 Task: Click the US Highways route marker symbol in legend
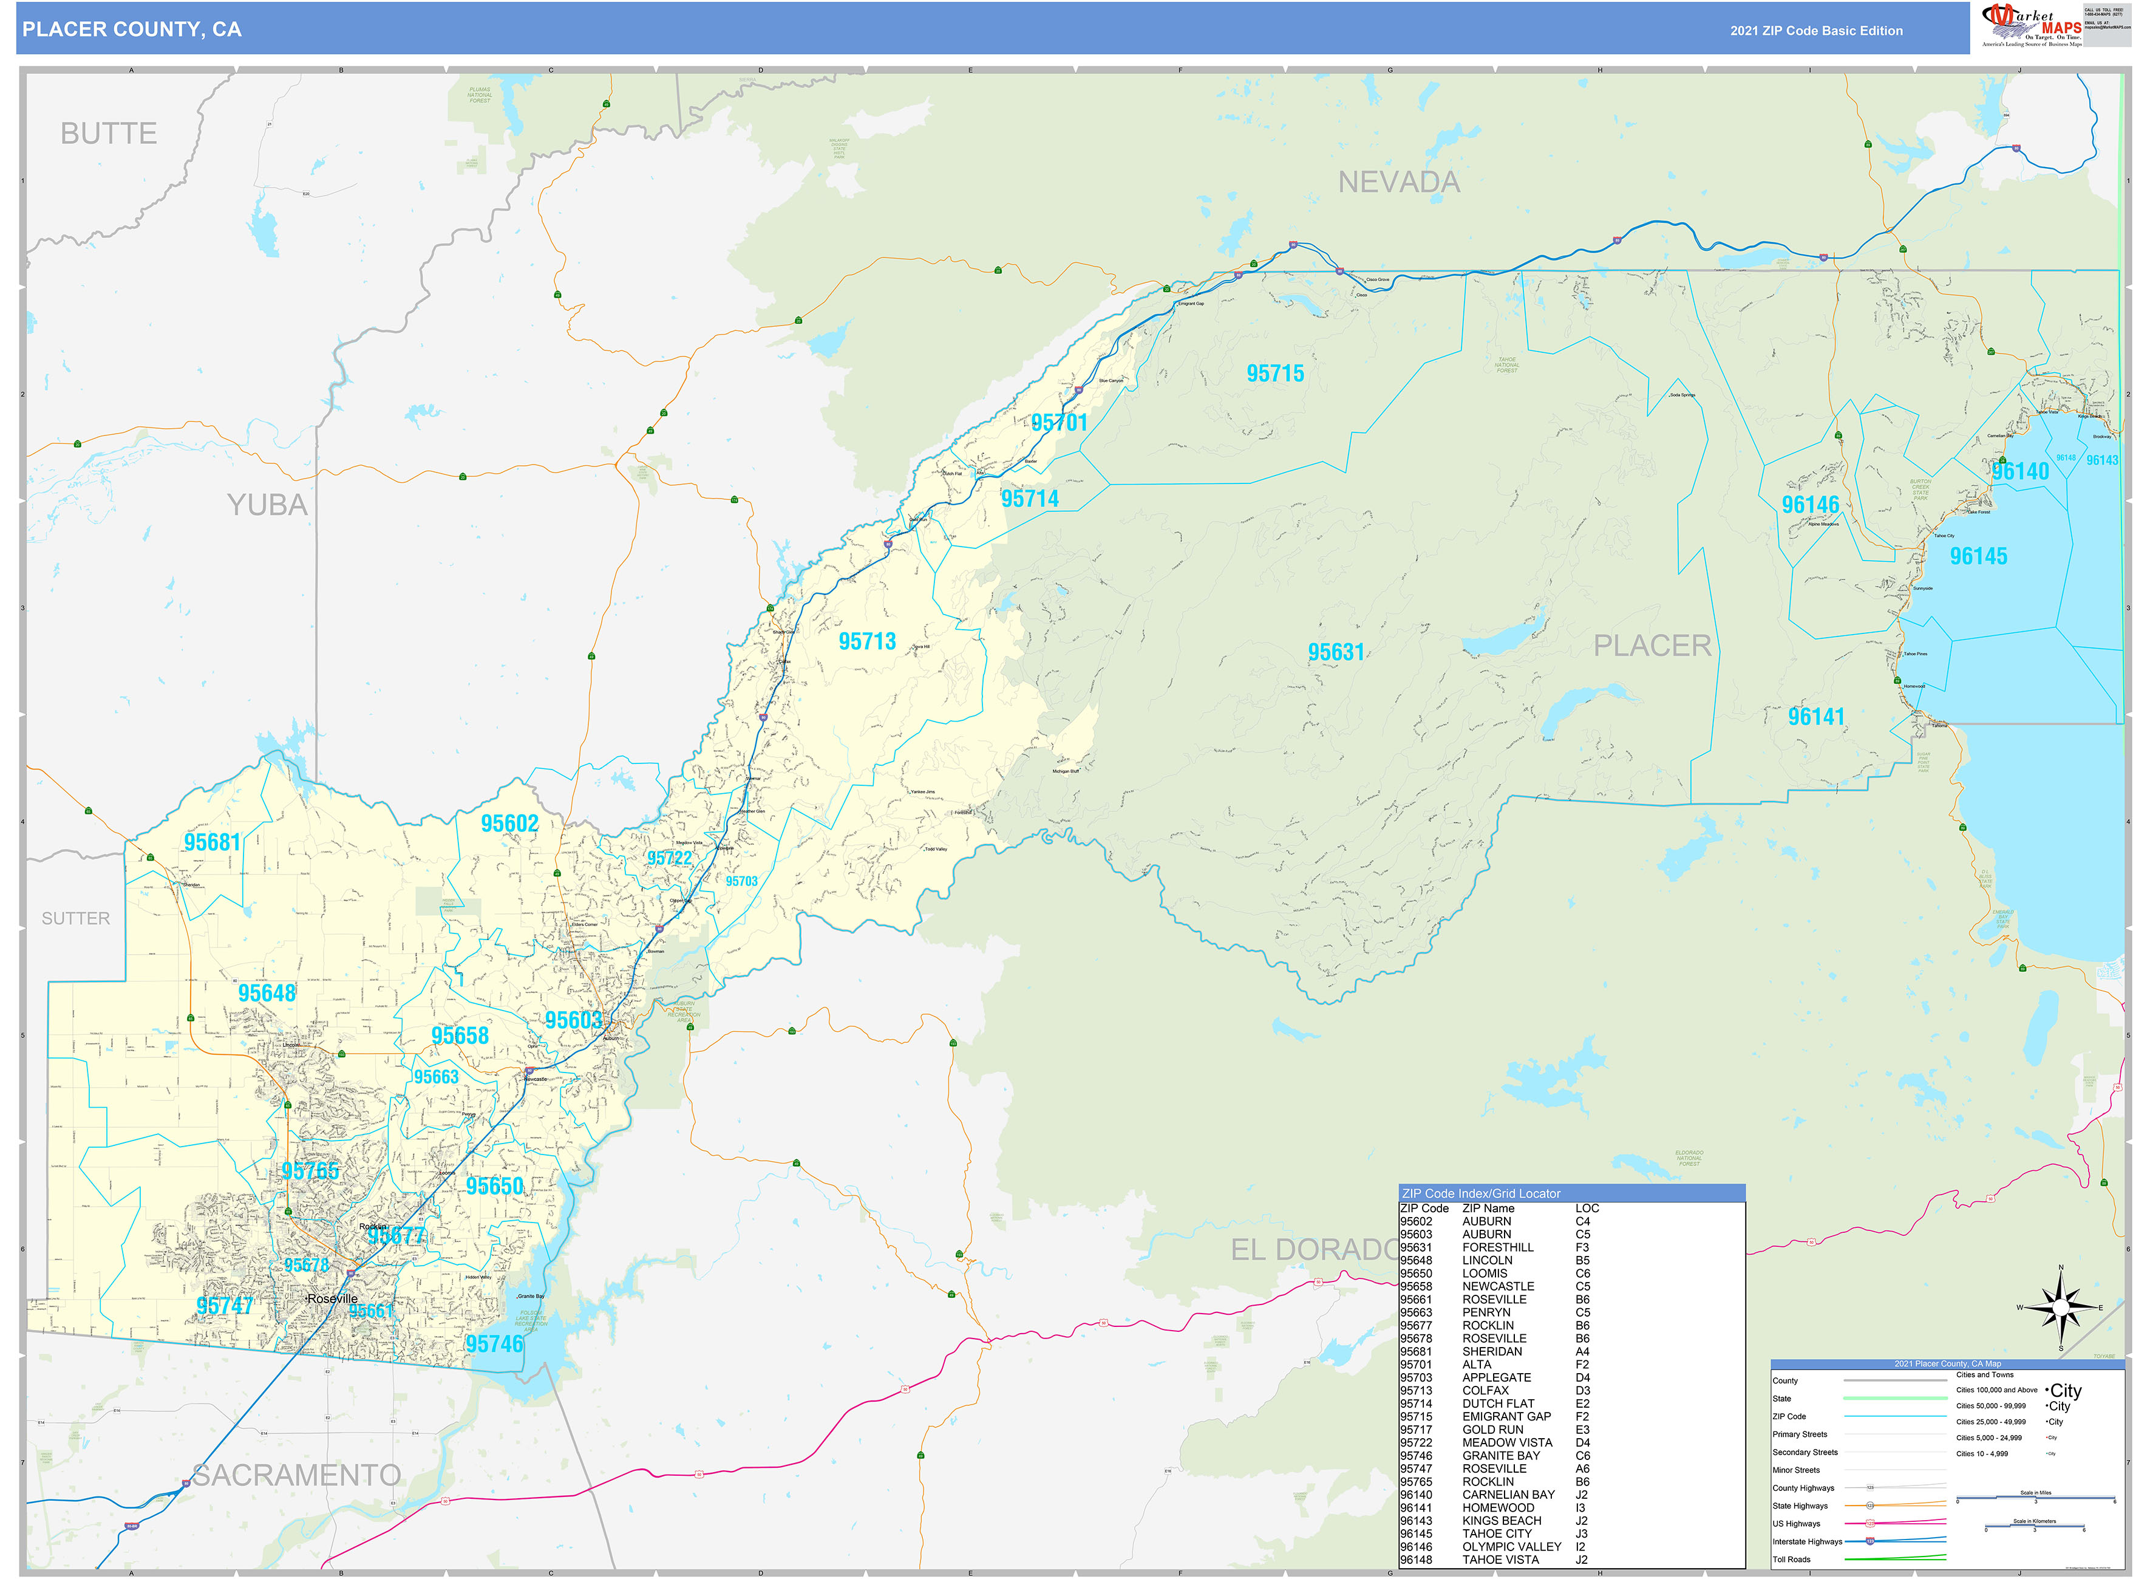(1871, 1524)
